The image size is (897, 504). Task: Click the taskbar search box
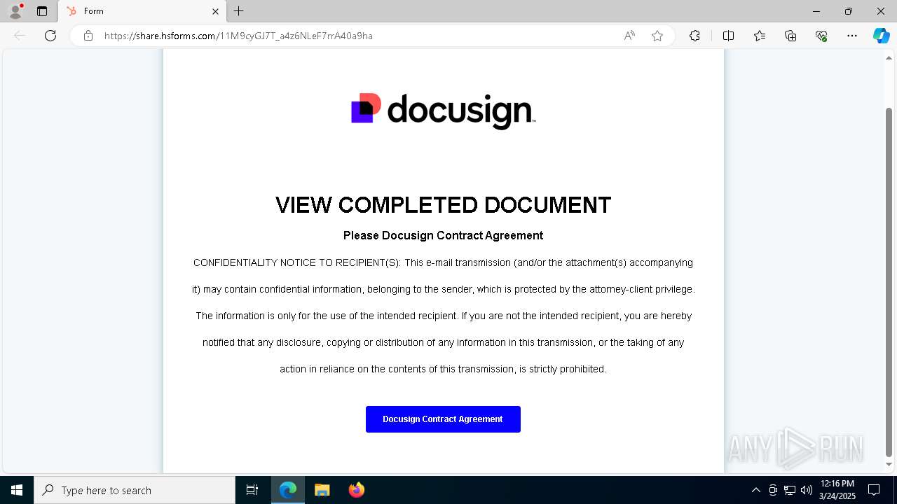(x=135, y=490)
